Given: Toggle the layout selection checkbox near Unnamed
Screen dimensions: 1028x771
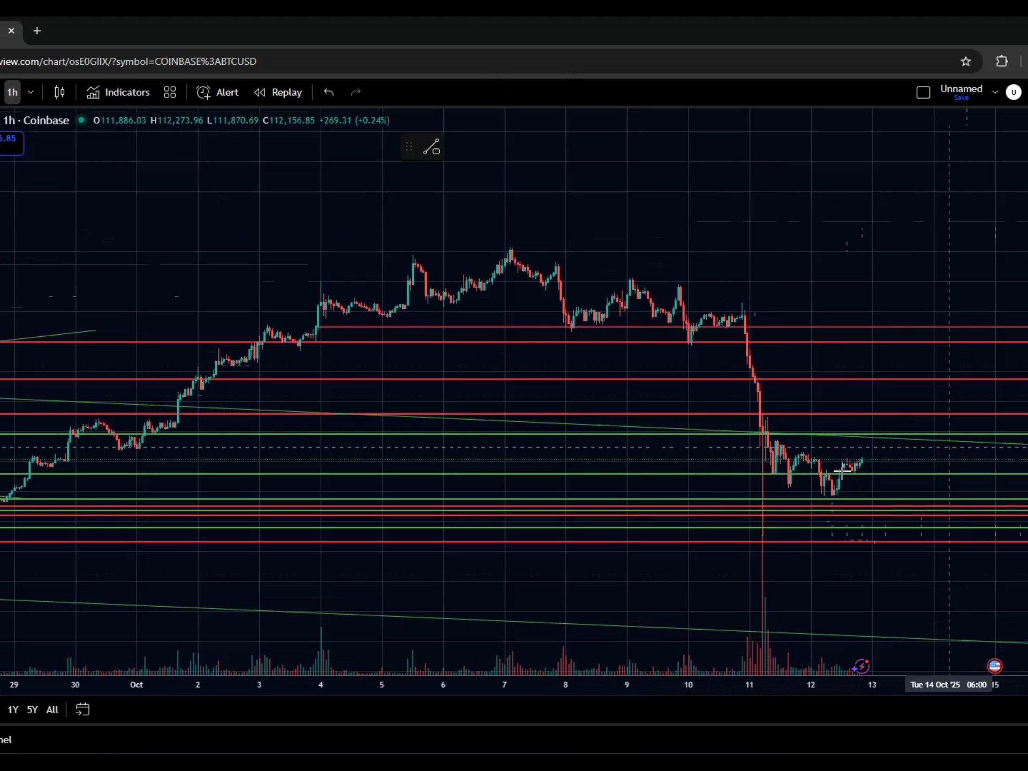Looking at the screenshot, I should (x=924, y=92).
